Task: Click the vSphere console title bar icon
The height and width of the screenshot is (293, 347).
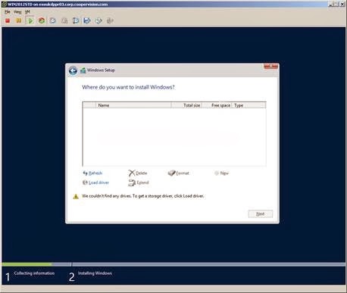Action: tap(5, 5)
